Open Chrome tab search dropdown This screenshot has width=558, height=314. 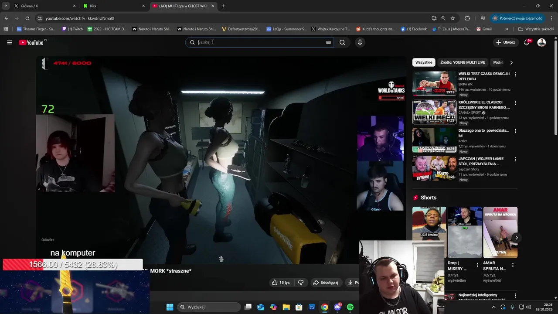[x=6, y=6]
